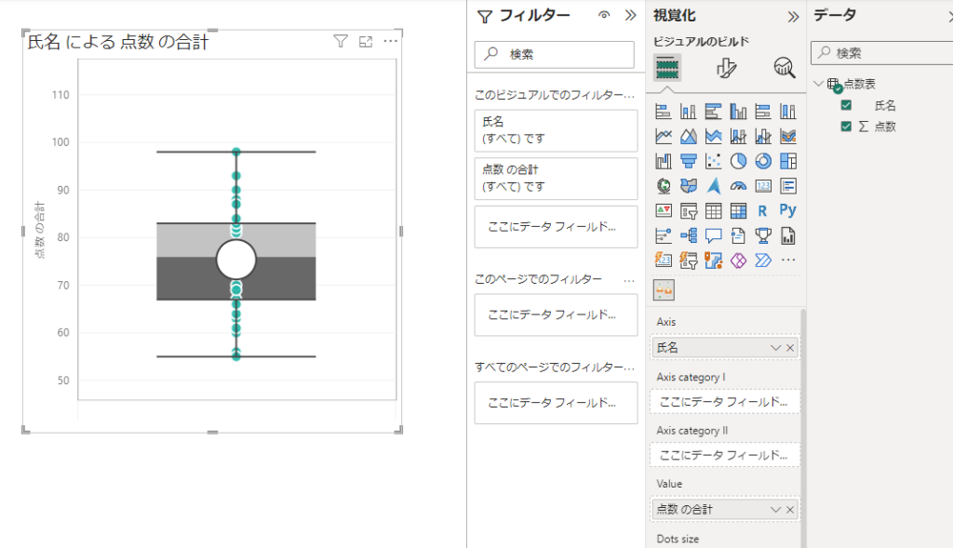The image size is (953, 548).
Task: Uncheck the 氏名 field checkbox
Action: coord(846,106)
